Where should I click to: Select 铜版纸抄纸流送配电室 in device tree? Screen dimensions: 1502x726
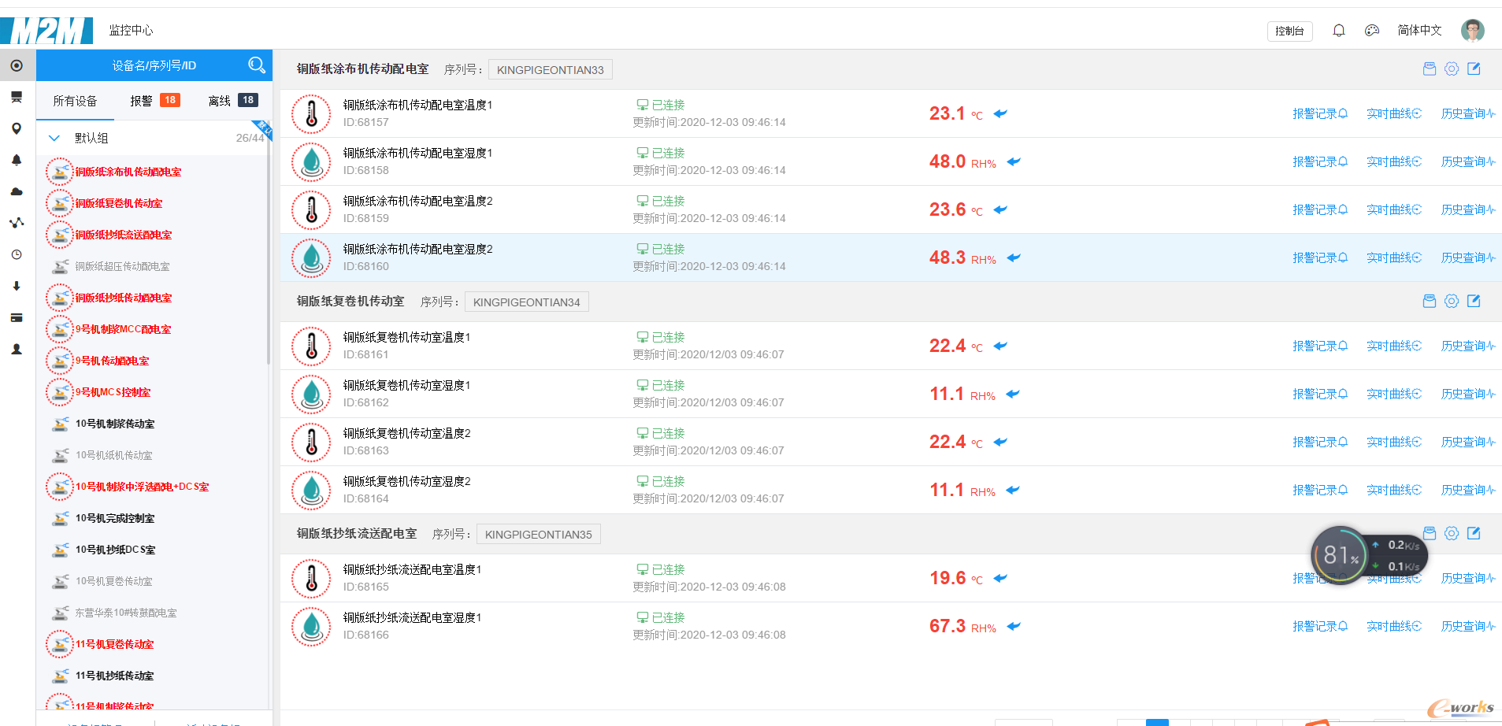124,235
